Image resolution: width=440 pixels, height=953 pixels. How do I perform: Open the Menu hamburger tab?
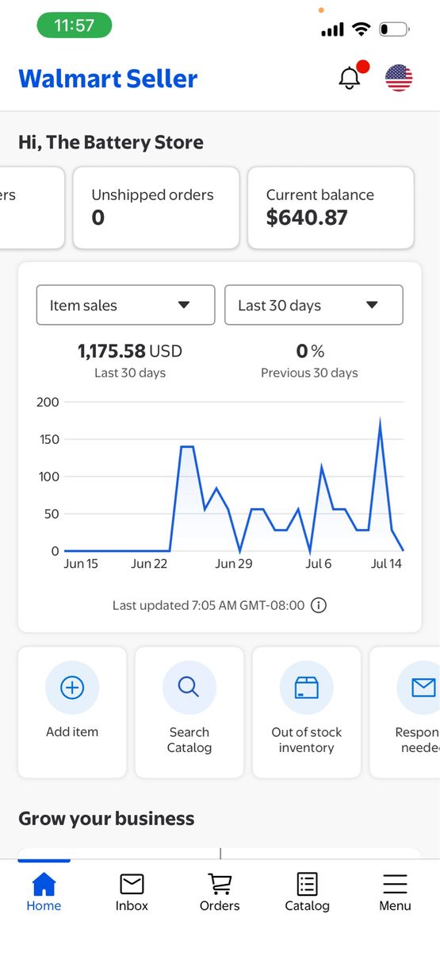[395, 893]
